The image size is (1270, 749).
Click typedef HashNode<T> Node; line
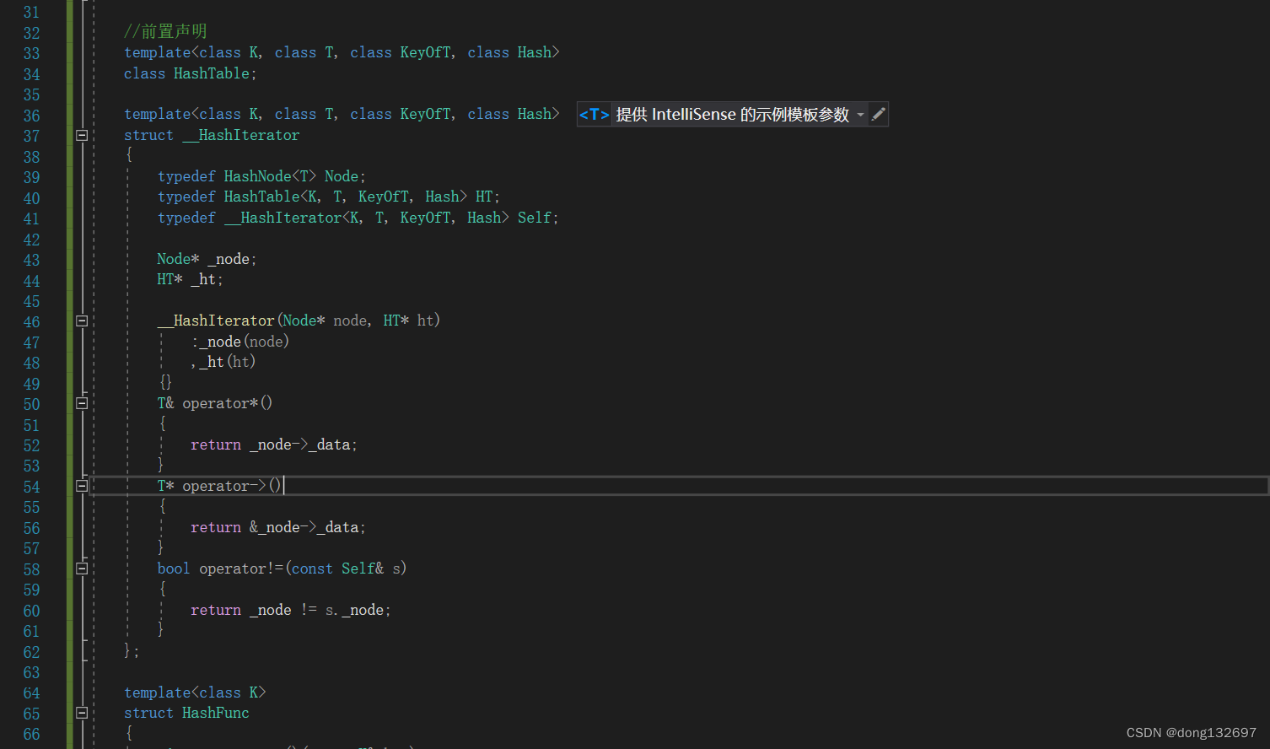[x=261, y=176]
